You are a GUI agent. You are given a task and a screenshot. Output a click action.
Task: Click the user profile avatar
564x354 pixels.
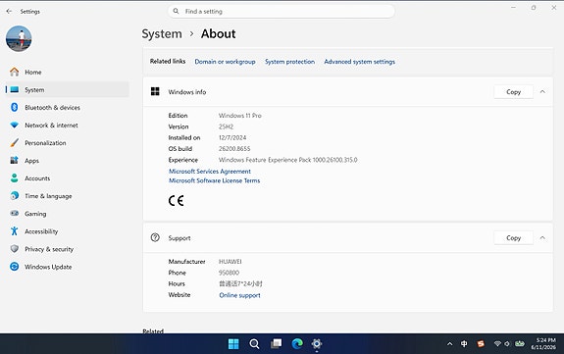(19, 39)
